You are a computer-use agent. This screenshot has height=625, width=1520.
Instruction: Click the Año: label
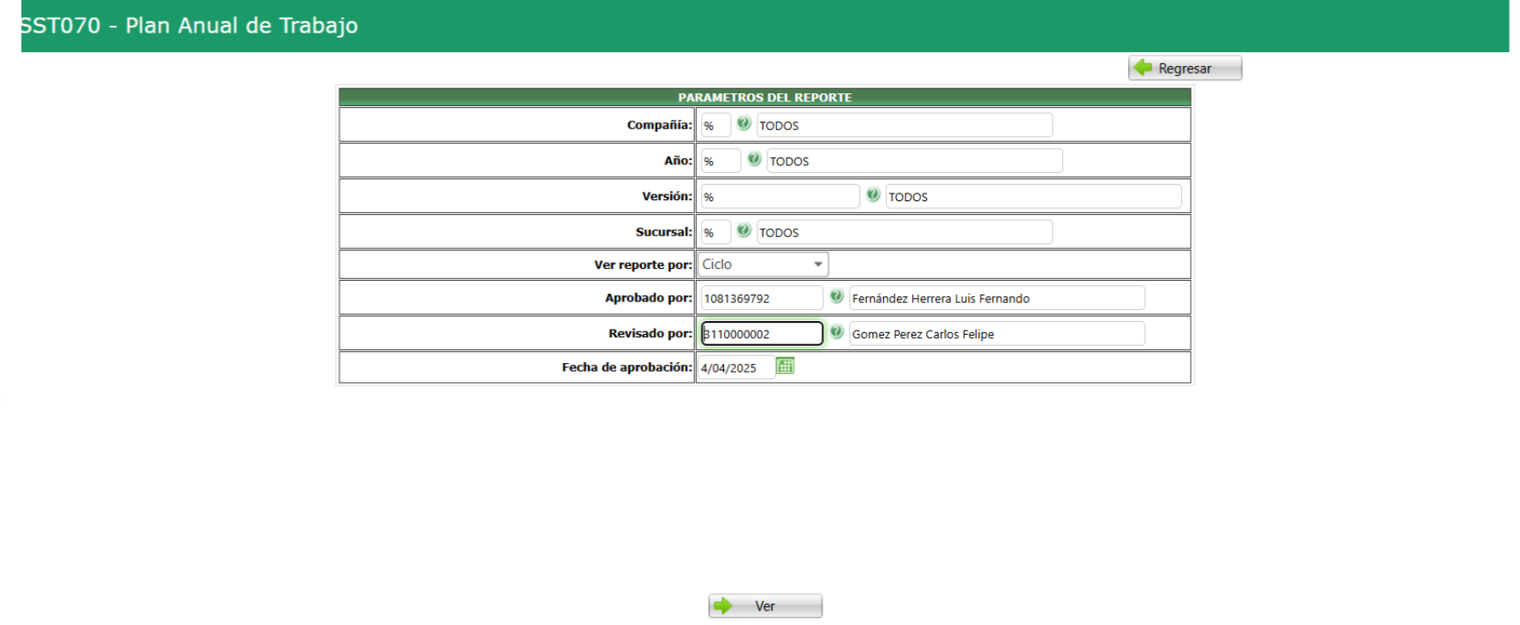[x=678, y=160]
